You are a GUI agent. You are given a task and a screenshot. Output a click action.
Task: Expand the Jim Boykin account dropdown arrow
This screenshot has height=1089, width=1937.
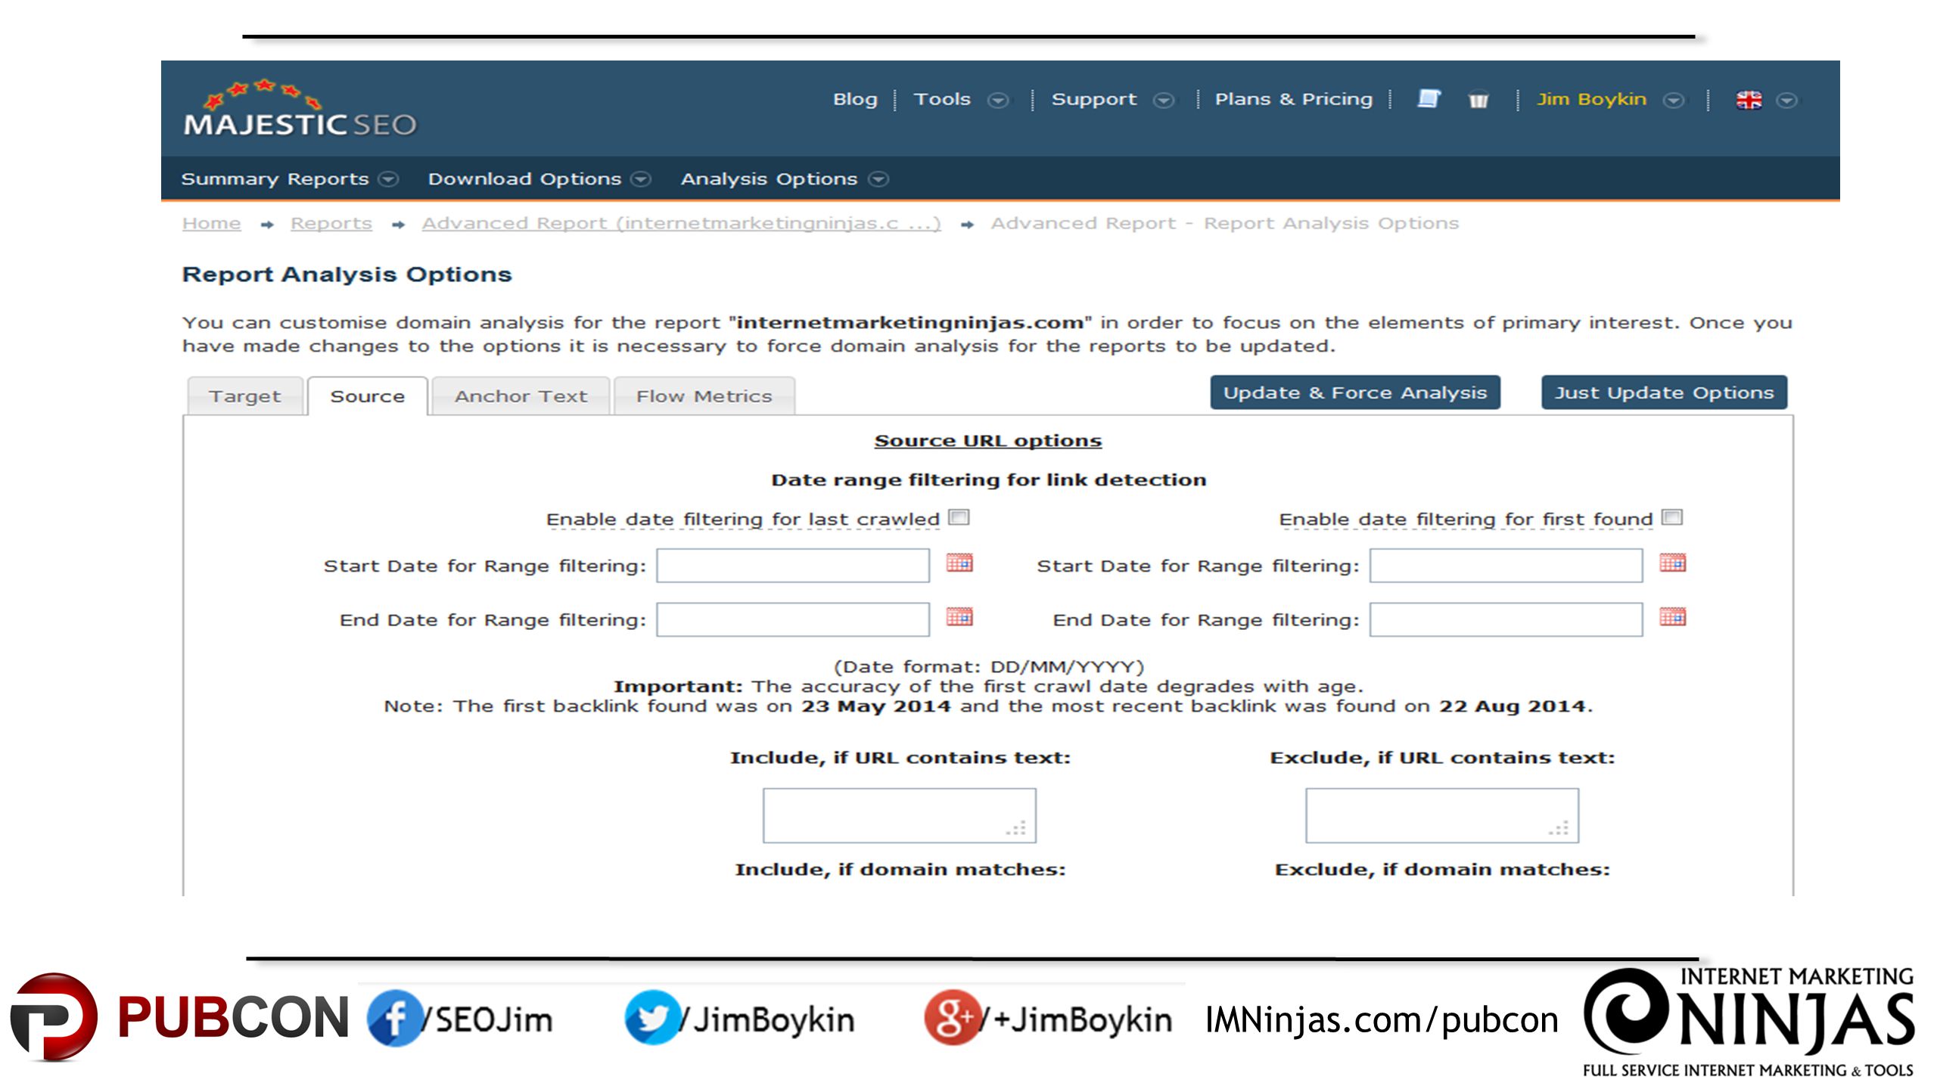[x=1673, y=101]
